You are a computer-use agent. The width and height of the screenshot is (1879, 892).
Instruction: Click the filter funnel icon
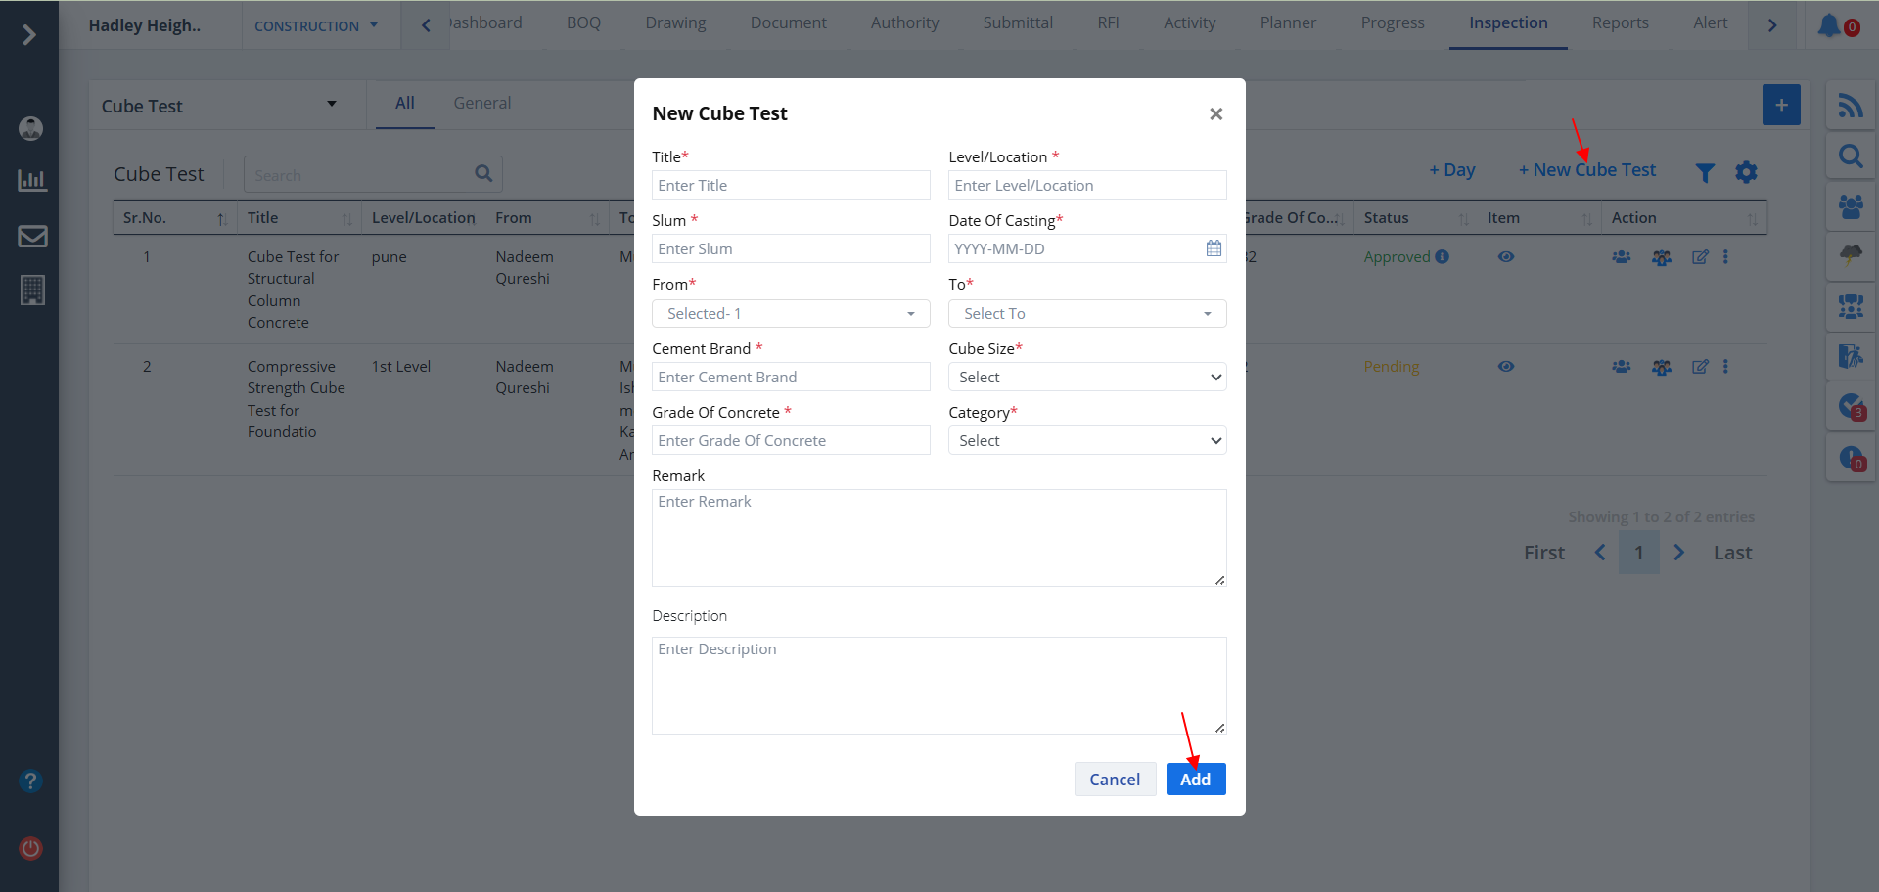[x=1705, y=173]
